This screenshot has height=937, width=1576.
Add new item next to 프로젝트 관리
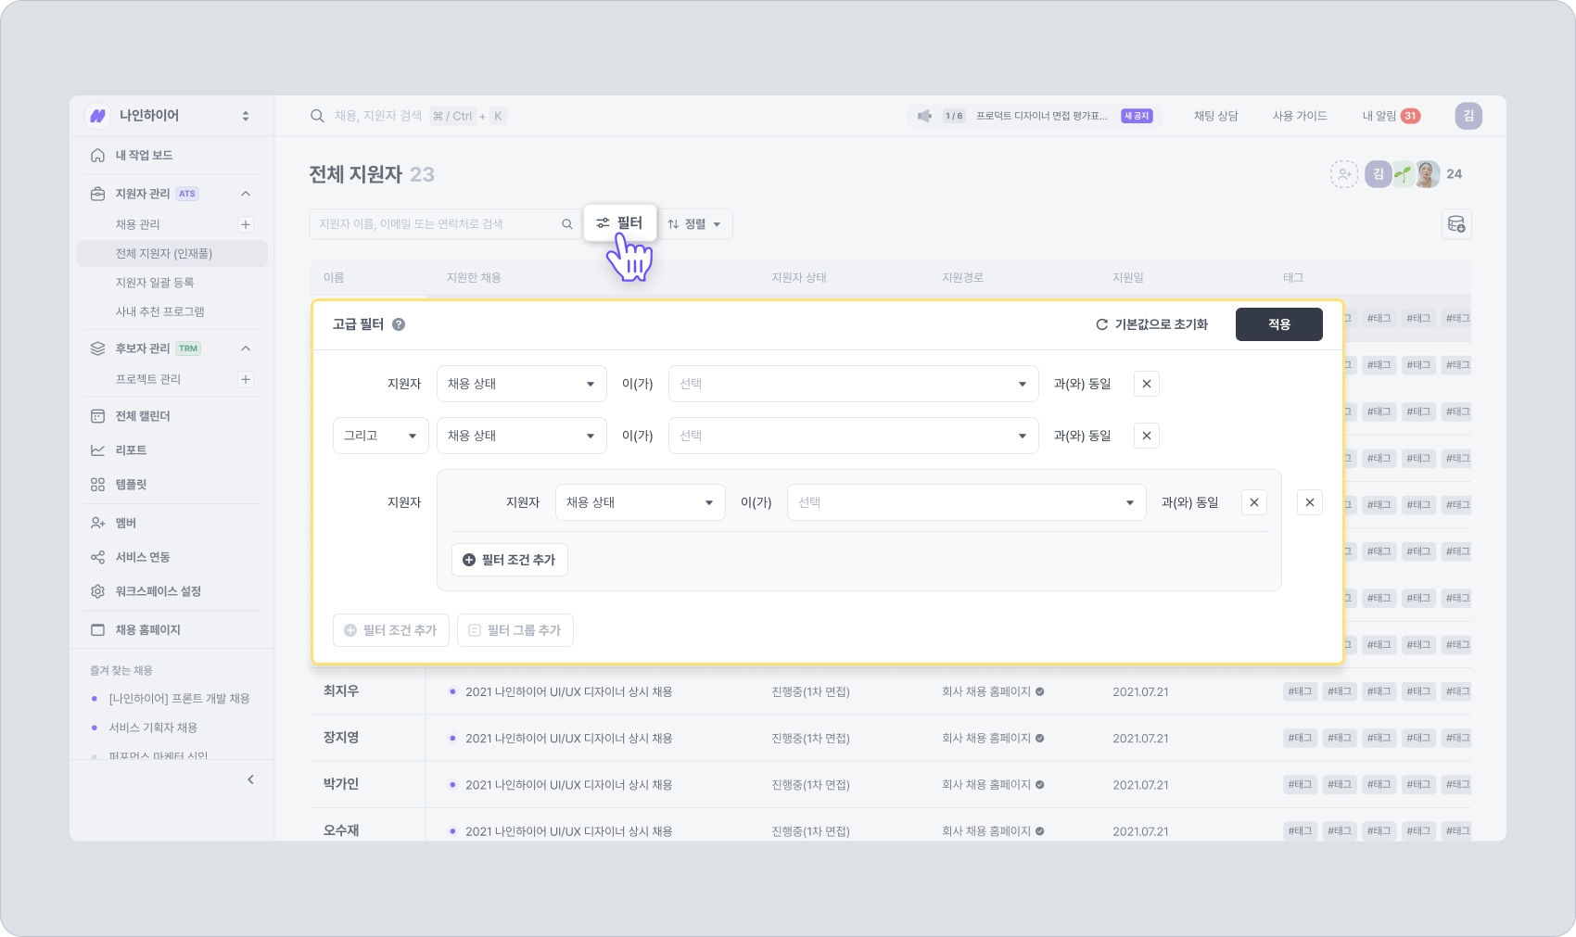pos(246,379)
